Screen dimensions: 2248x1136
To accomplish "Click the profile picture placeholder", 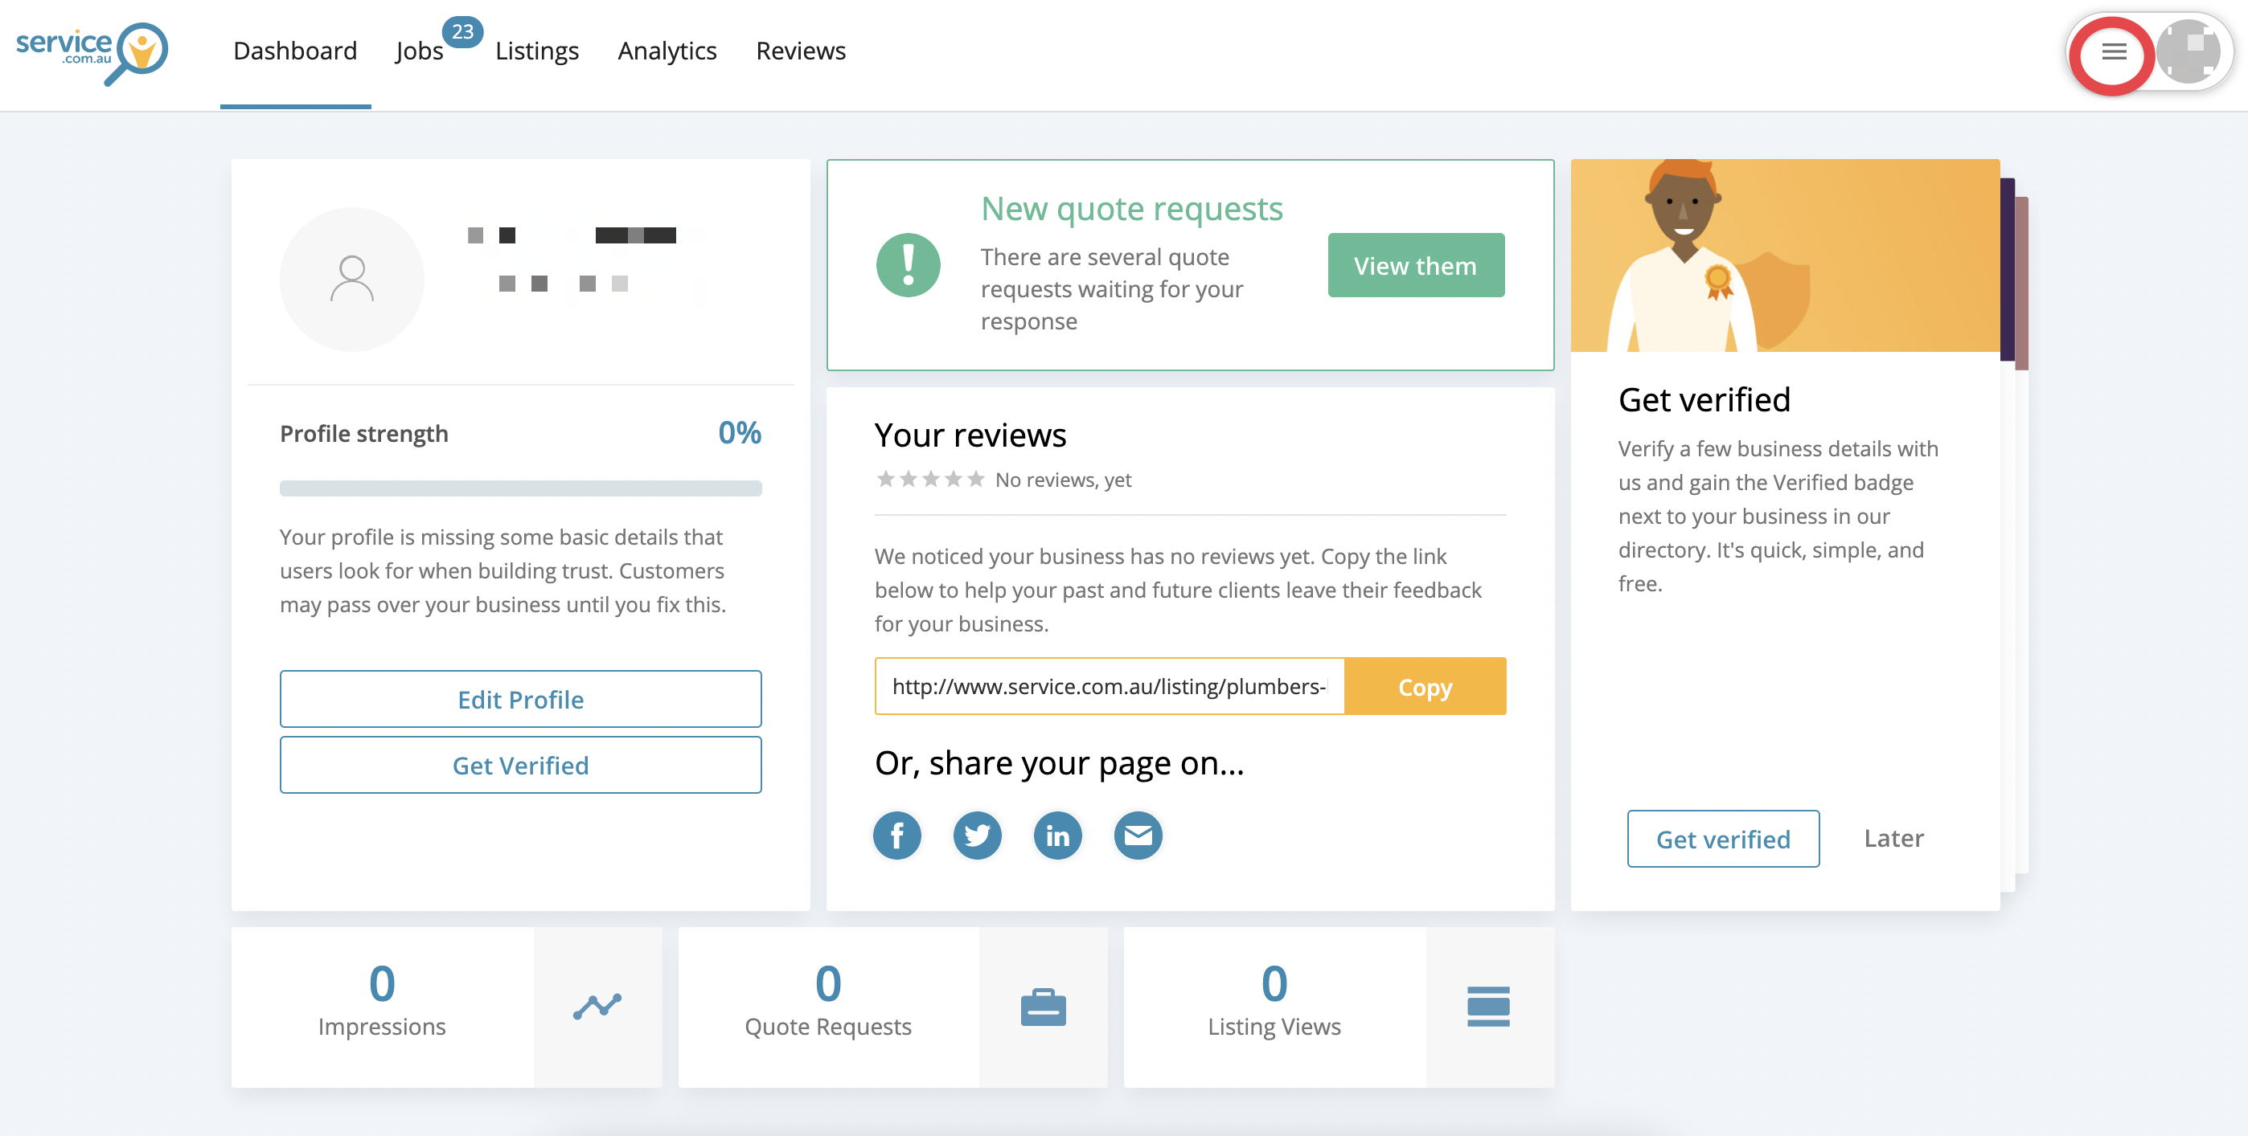I will click(x=351, y=279).
